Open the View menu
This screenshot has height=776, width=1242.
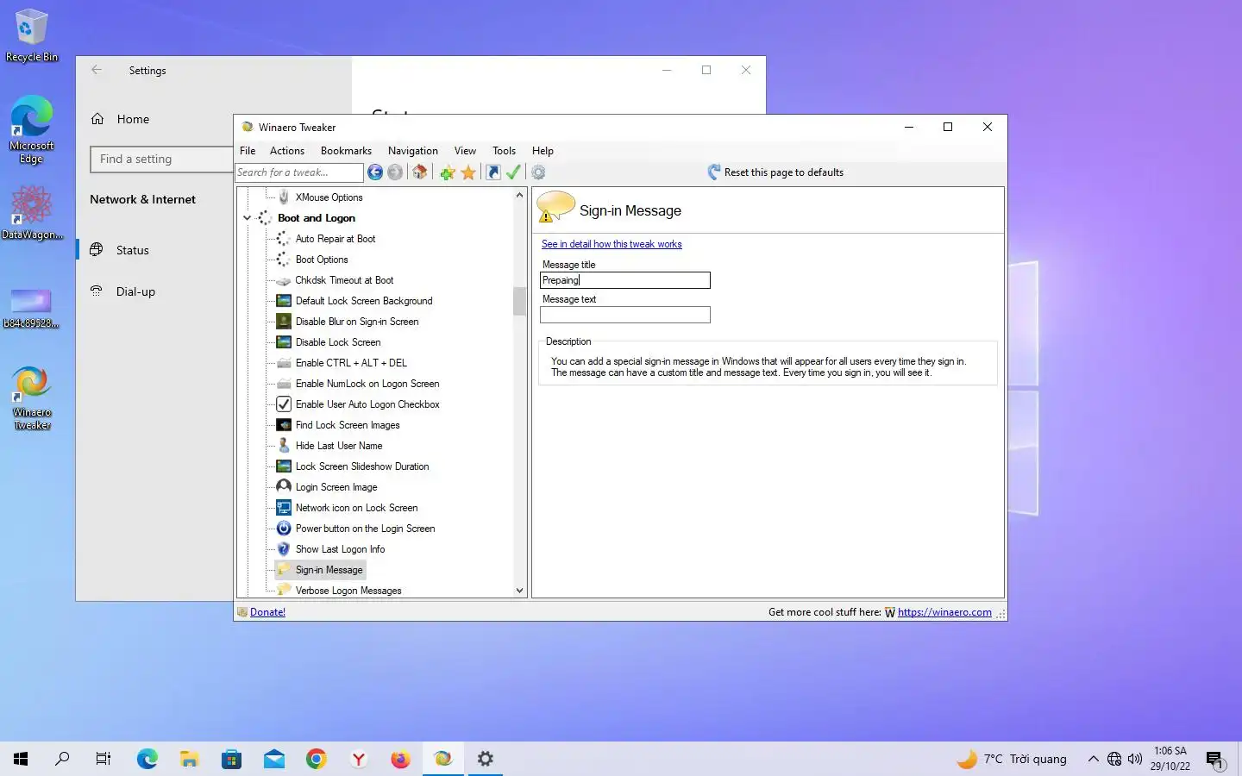[465, 151]
